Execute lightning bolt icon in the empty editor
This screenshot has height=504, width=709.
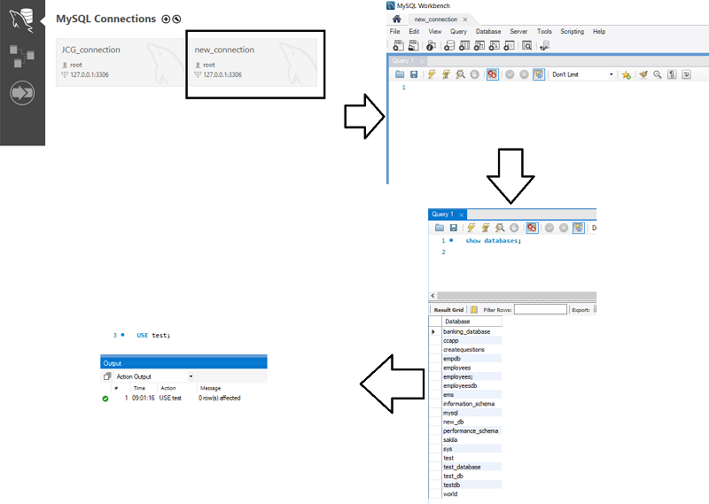[432, 74]
